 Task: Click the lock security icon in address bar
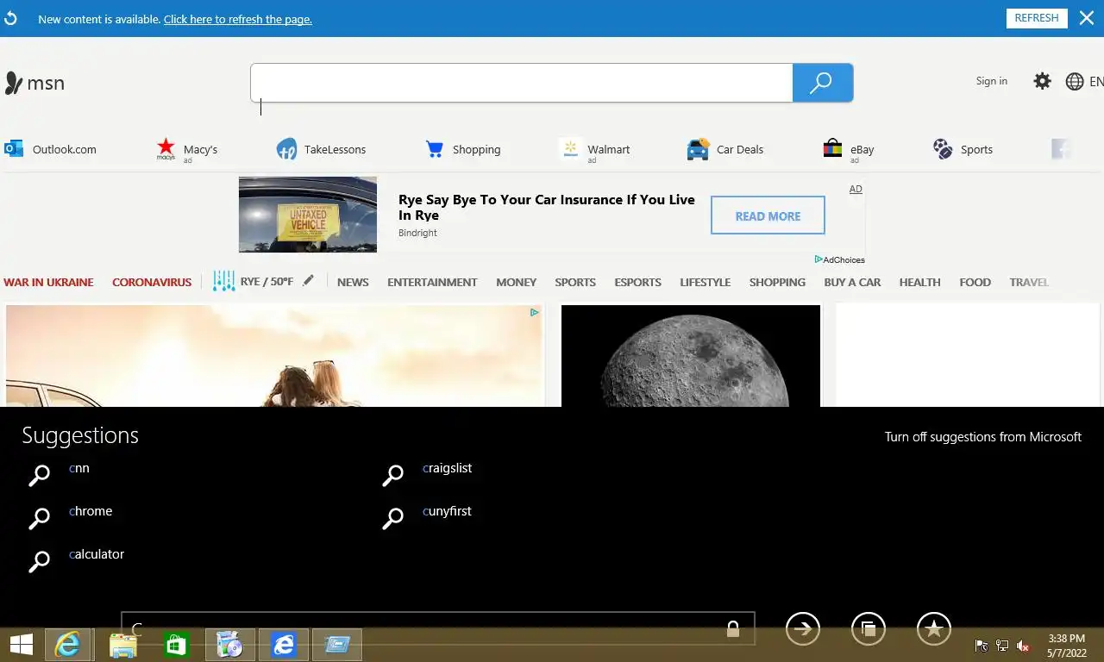point(732,629)
